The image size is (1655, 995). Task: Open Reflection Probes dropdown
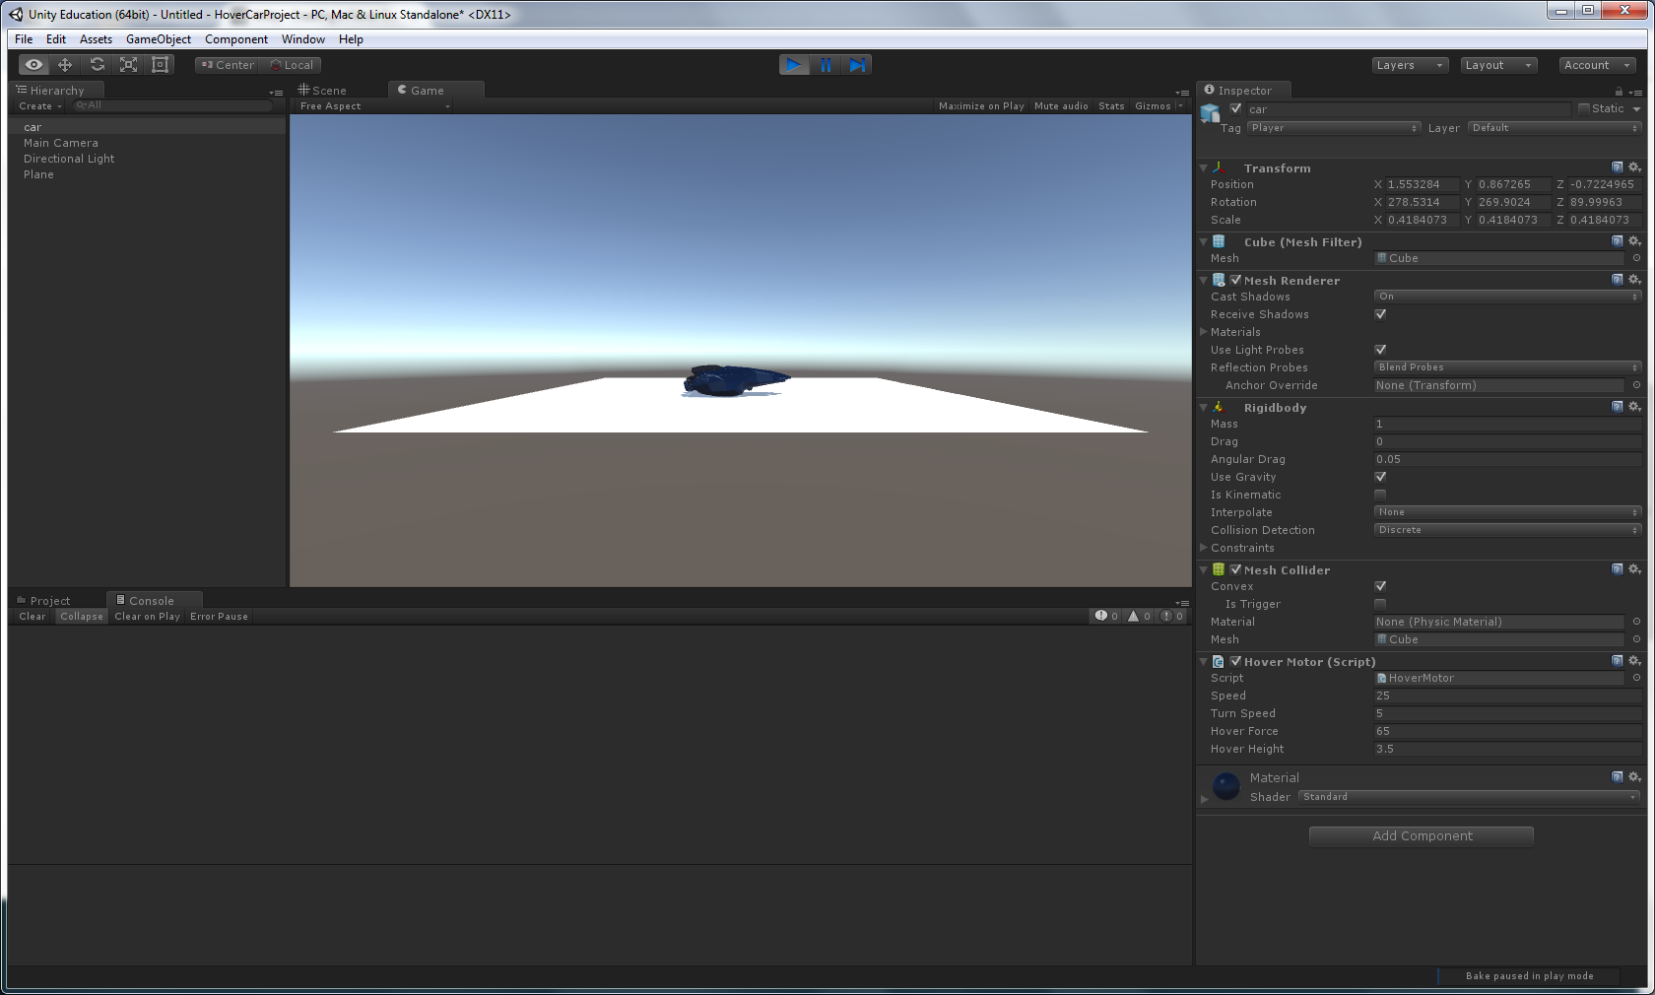click(1507, 367)
